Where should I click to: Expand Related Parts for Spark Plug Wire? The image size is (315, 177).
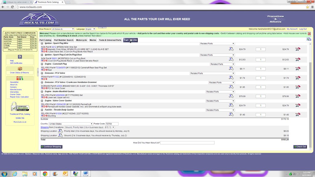[217, 44]
